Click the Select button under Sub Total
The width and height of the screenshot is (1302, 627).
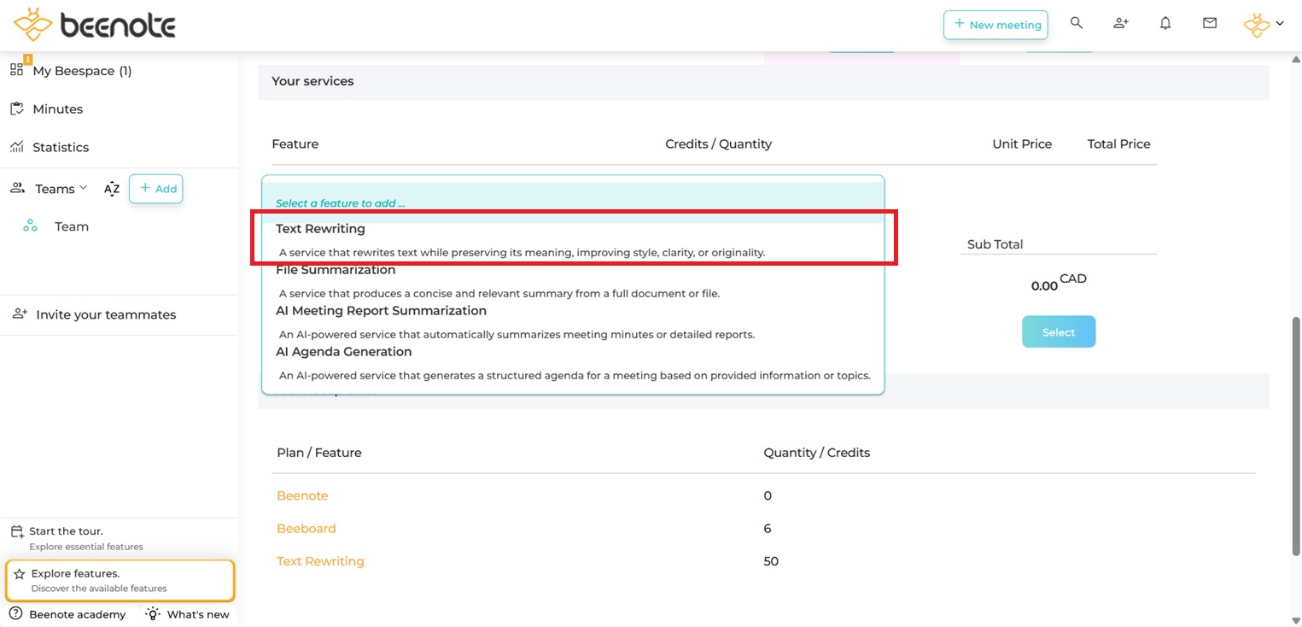1058,332
